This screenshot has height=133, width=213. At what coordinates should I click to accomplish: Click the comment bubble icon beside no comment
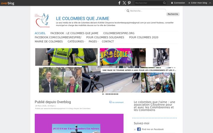pos(110,102)
